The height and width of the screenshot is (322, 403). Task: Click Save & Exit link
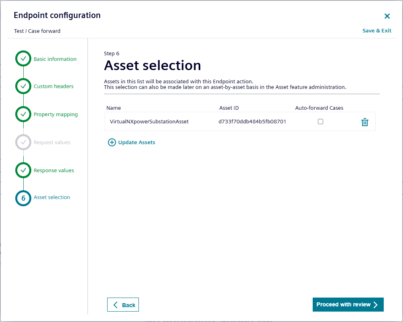pos(377,31)
